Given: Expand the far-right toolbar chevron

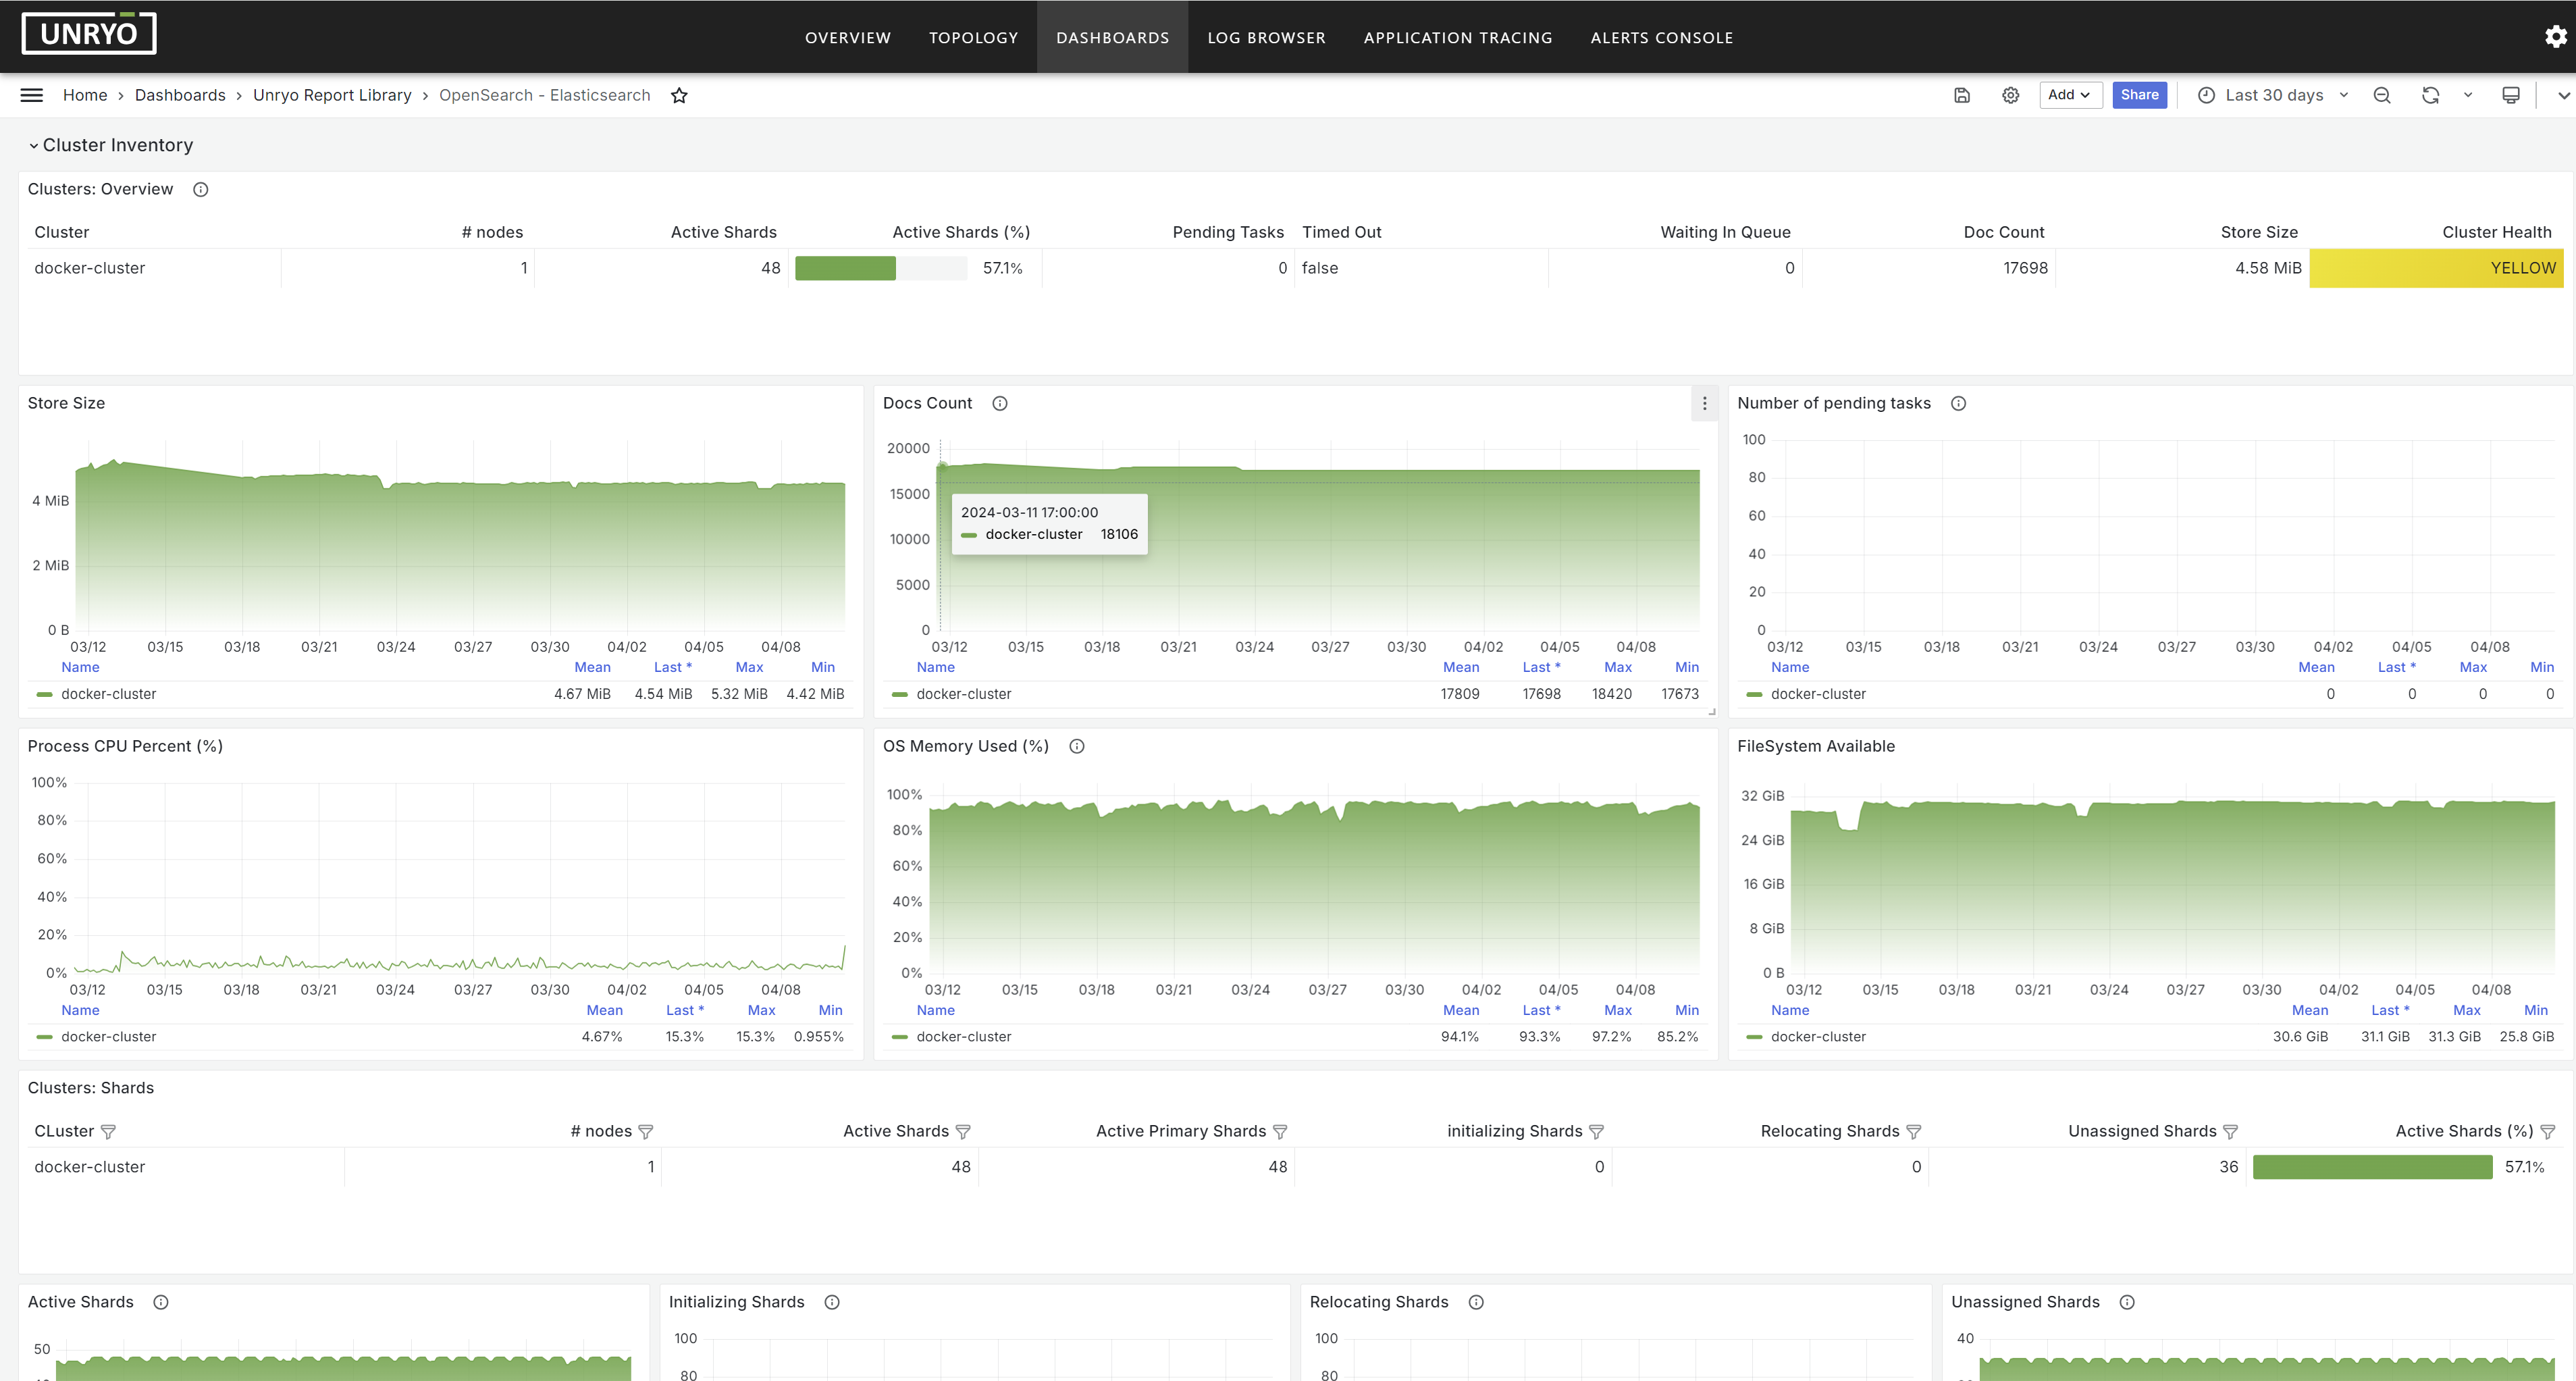Looking at the screenshot, I should 2563,95.
